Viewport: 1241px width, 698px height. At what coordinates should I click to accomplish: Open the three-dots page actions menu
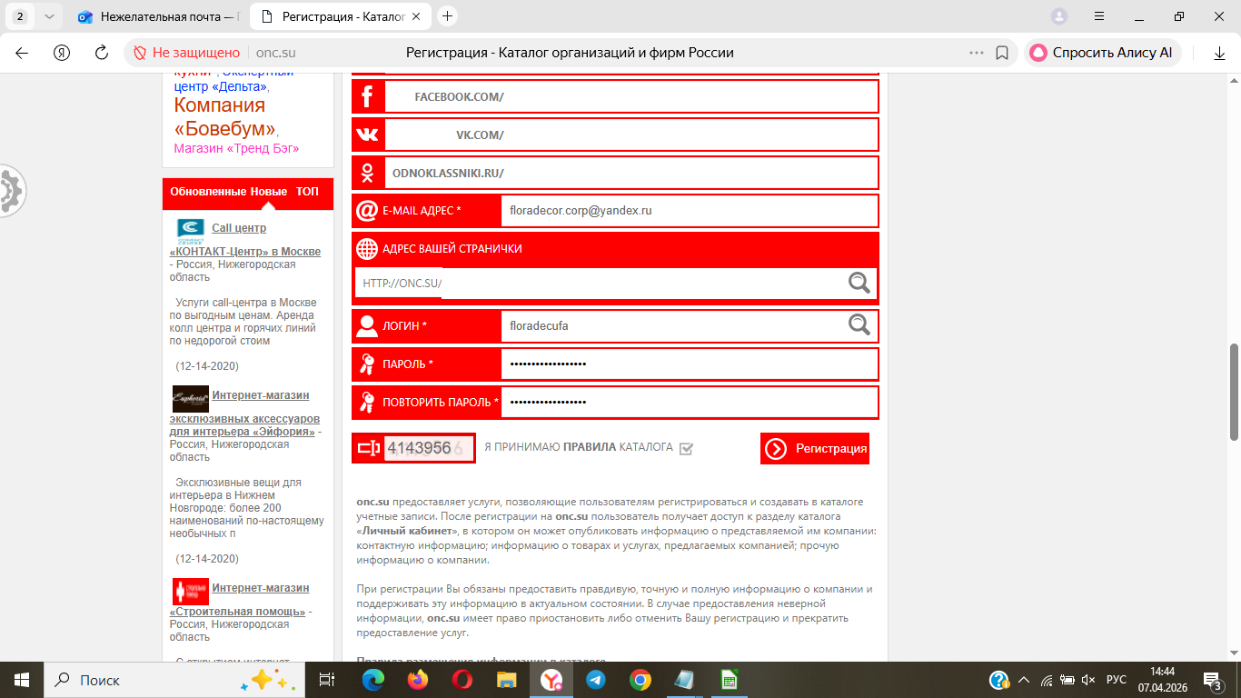[977, 53]
